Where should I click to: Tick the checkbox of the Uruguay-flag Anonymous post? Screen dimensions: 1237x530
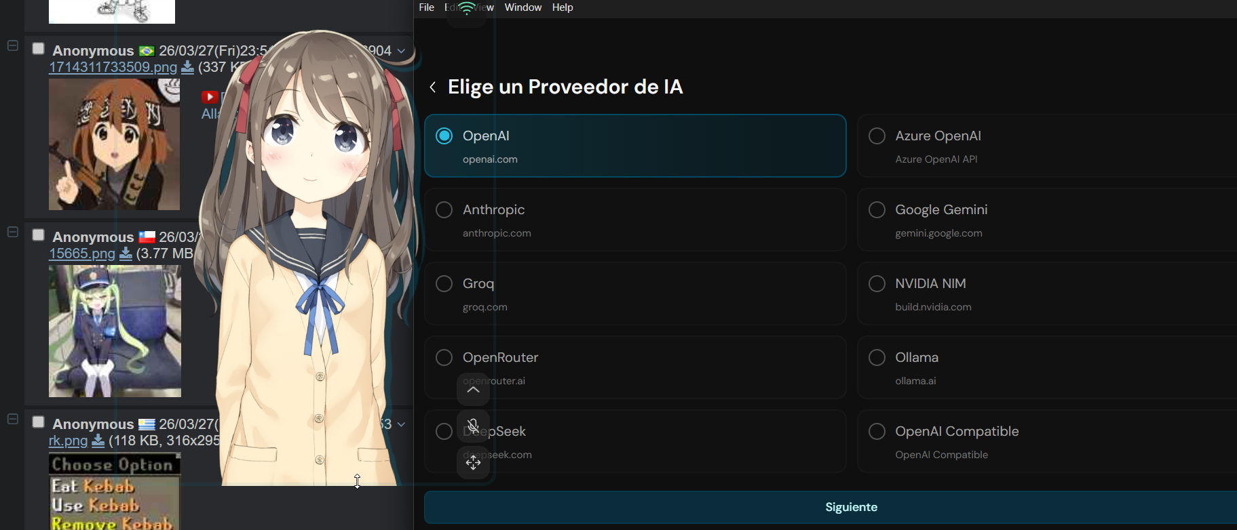tap(39, 422)
